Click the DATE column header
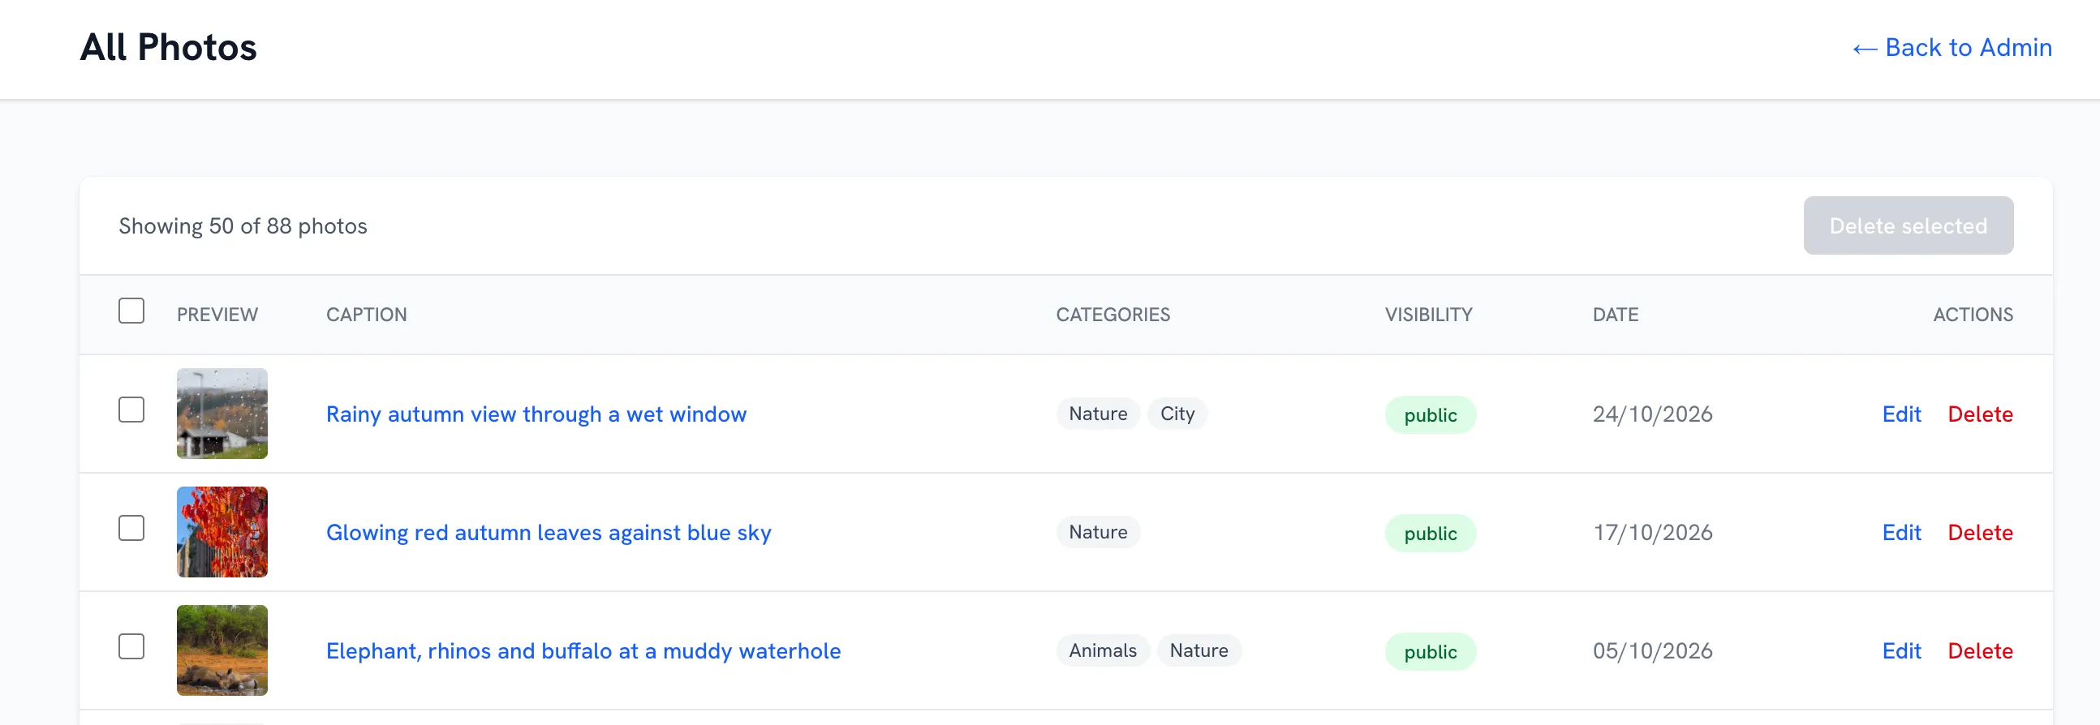 pos(1615,315)
